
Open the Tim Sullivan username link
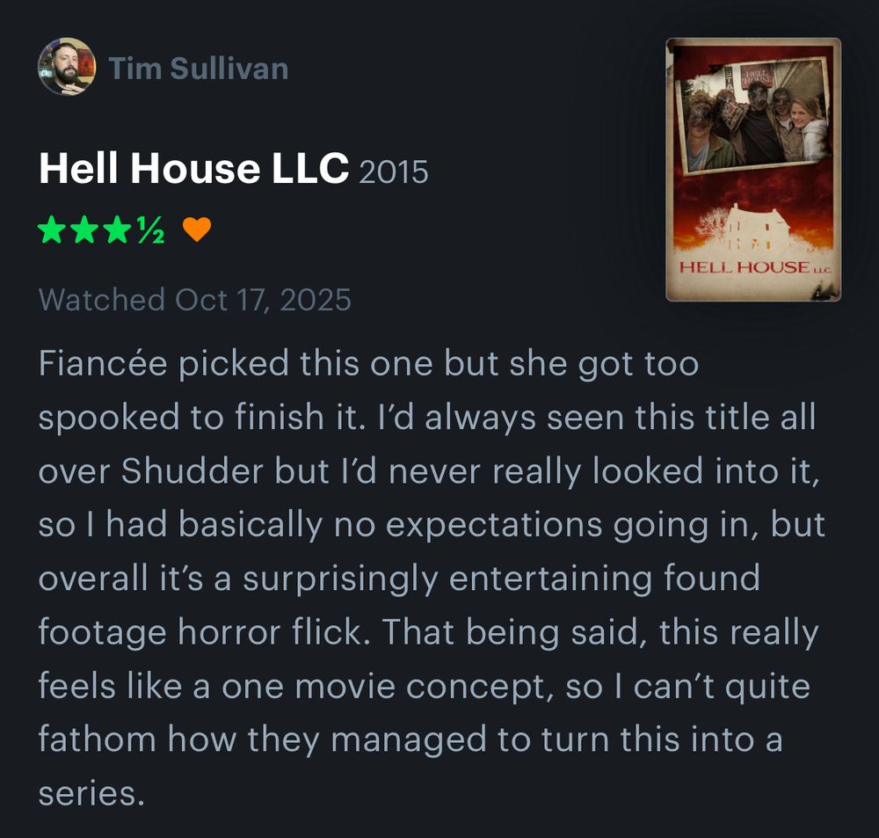199,69
